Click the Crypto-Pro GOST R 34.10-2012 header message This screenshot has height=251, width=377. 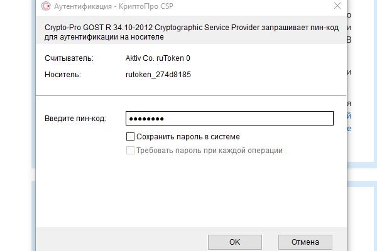click(192, 32)
